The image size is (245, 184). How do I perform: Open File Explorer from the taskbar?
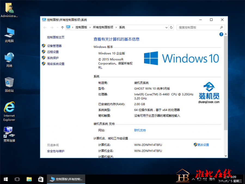29,179
